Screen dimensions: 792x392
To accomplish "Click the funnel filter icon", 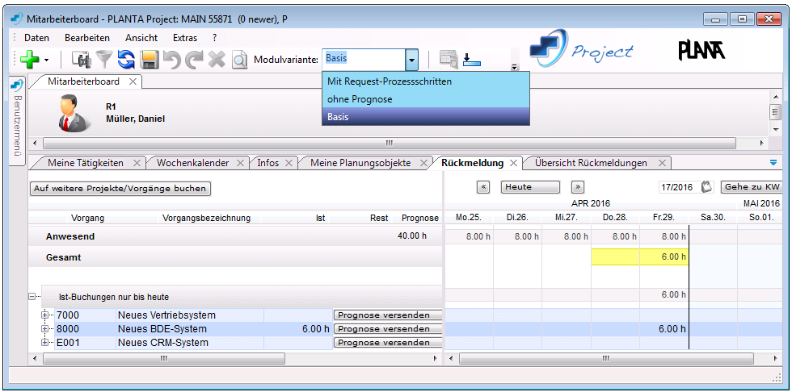I will 104,59.
